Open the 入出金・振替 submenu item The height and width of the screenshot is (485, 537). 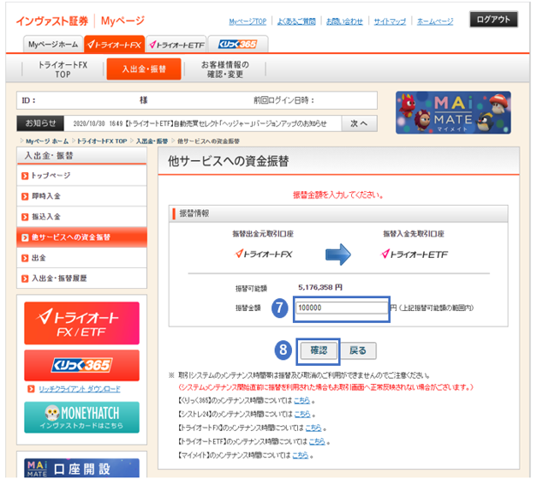point(144,69)
